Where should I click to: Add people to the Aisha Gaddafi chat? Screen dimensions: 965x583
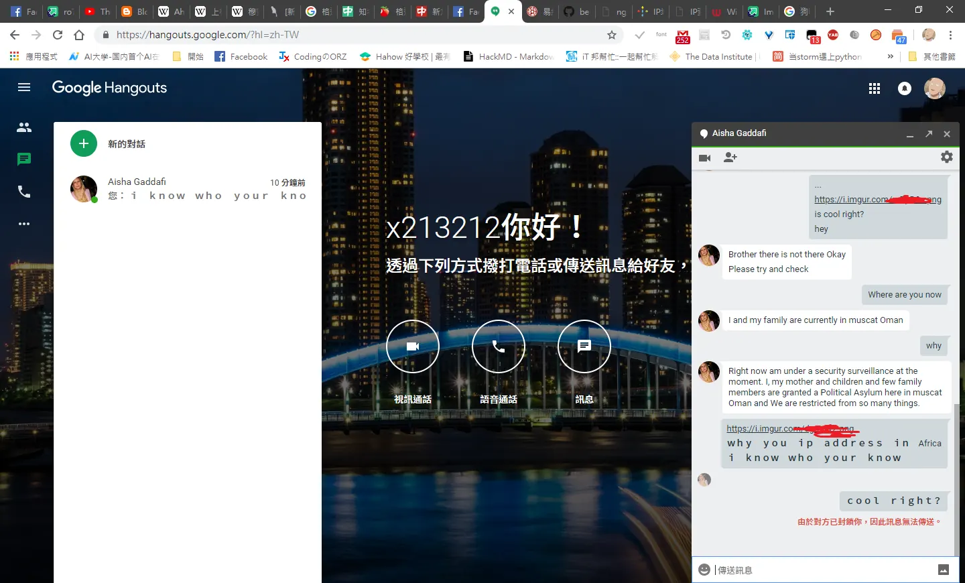pos(730,157)
